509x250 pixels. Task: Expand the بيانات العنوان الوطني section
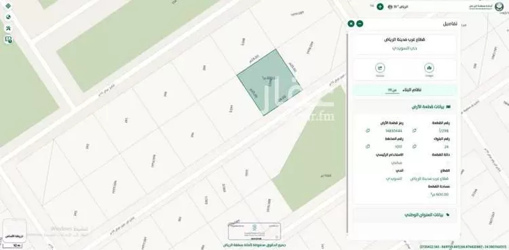pyautogui.click(x=404, y=215)
